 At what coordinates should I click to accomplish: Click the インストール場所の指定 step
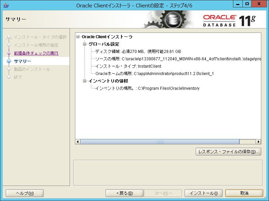[x=36, y=45]
